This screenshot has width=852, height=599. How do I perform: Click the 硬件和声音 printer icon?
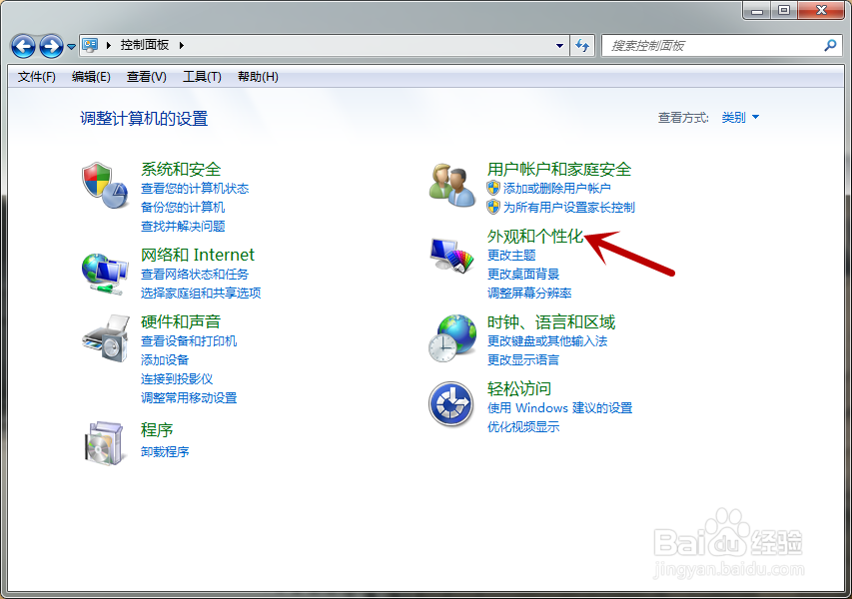click(x=106, y=338)
